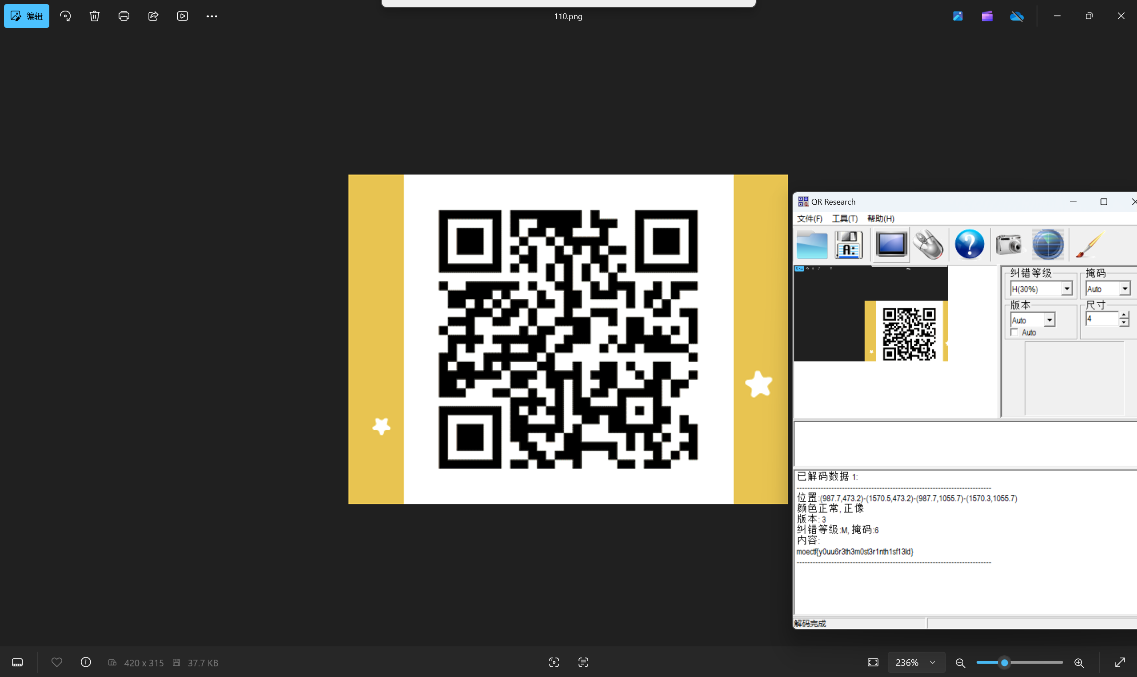Click the 解码完成 status bar text
This screenshot has height=677, width=1137.
(x=810, y=623)
